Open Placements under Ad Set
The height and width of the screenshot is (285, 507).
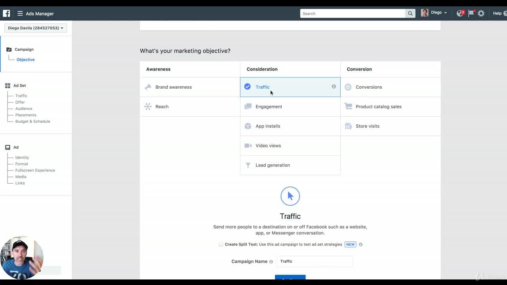pyautogui.click(x=26, y=115)
